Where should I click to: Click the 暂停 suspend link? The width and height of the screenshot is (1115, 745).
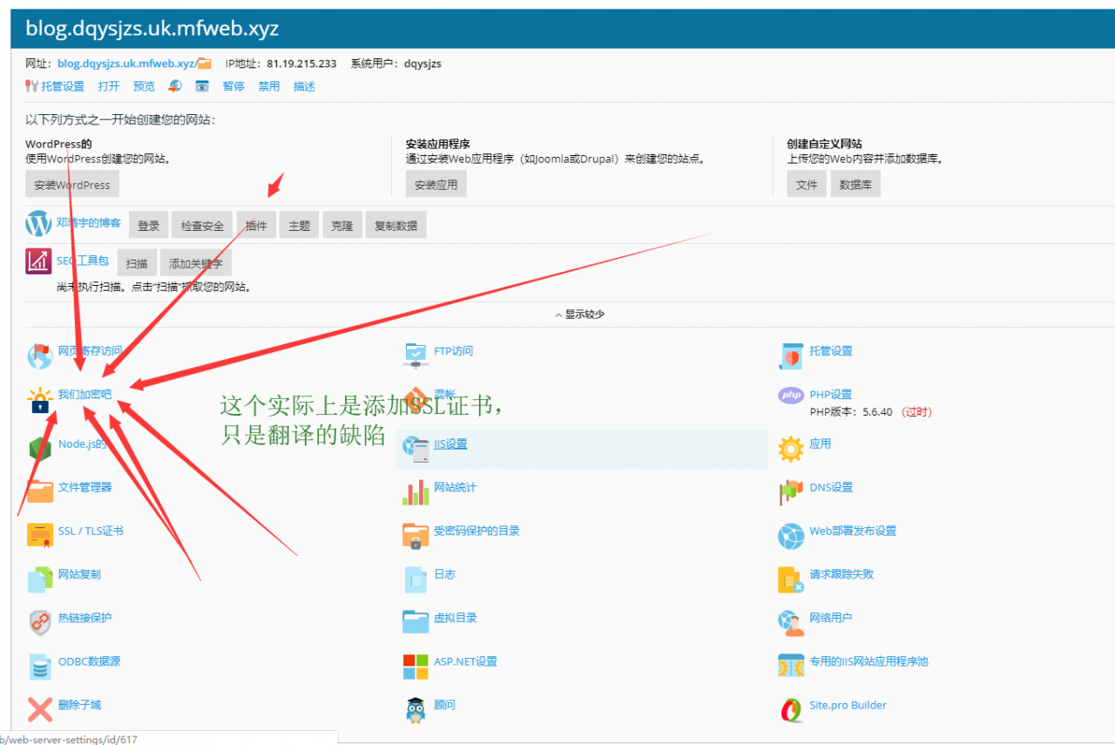tap(233, 86)
